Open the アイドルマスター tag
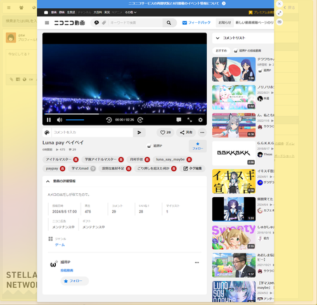This screenshot has height=305, width=317. (58, 159)
